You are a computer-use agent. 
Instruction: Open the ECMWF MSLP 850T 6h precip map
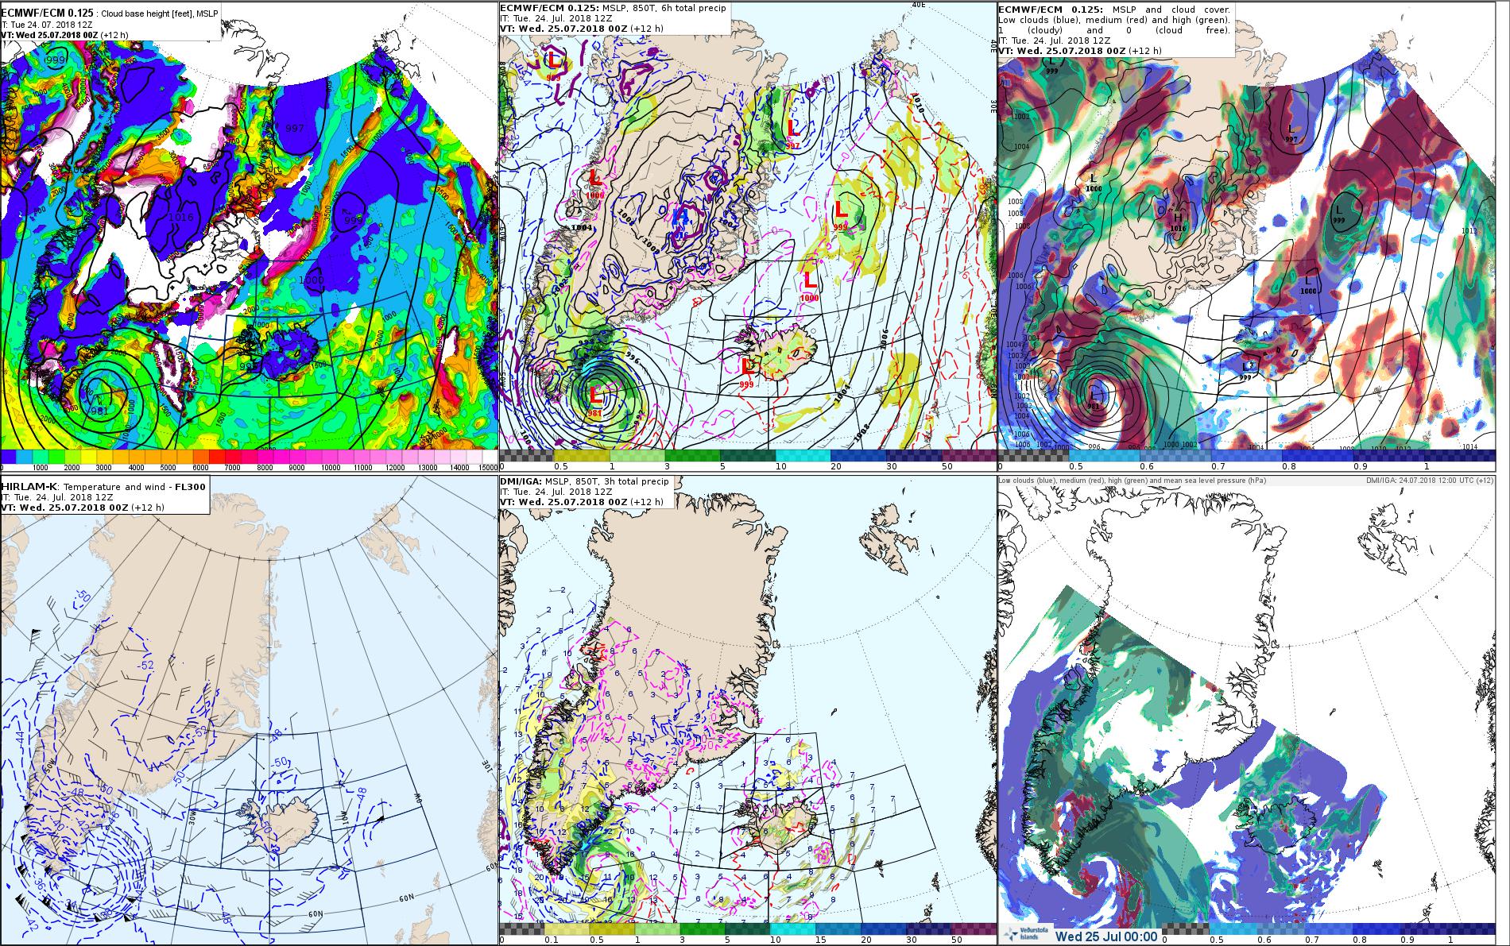[x=747, y=236]
